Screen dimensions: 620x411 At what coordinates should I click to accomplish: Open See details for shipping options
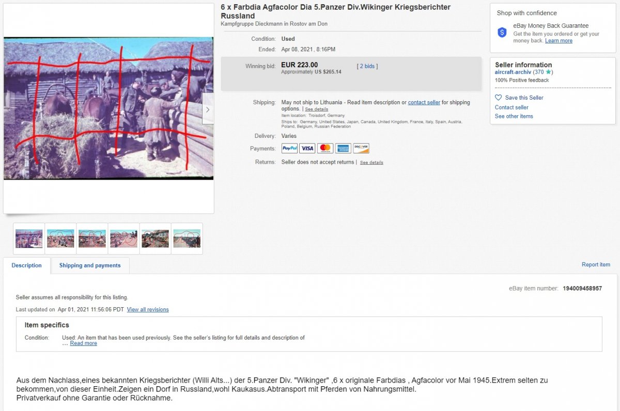pos(316,109)
